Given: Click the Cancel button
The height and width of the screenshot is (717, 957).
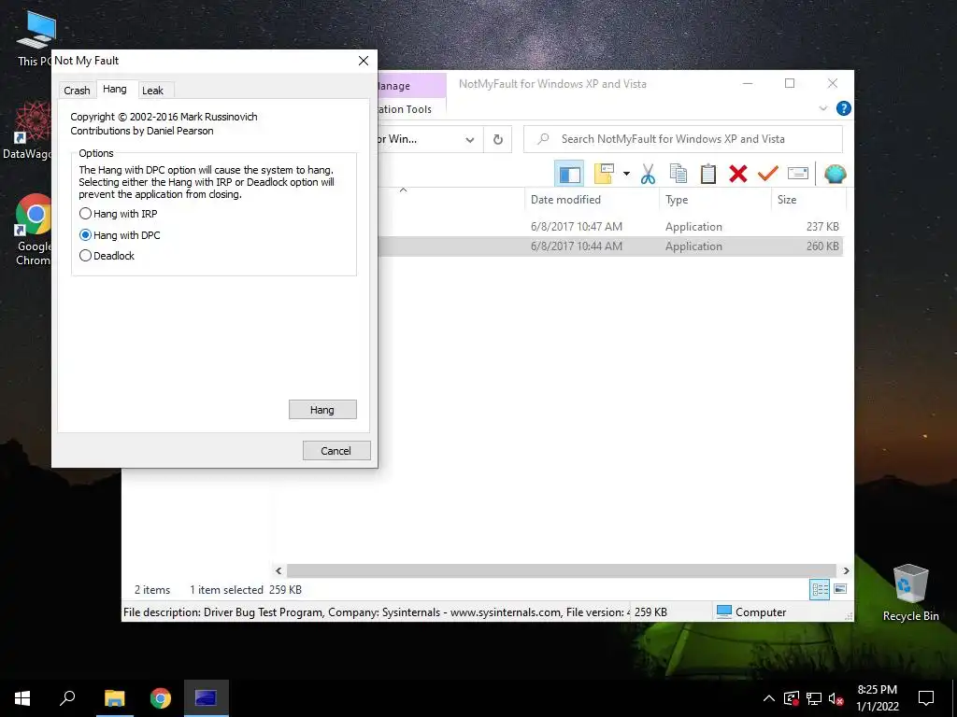Looking at the screenshot, I should [336, 451].
